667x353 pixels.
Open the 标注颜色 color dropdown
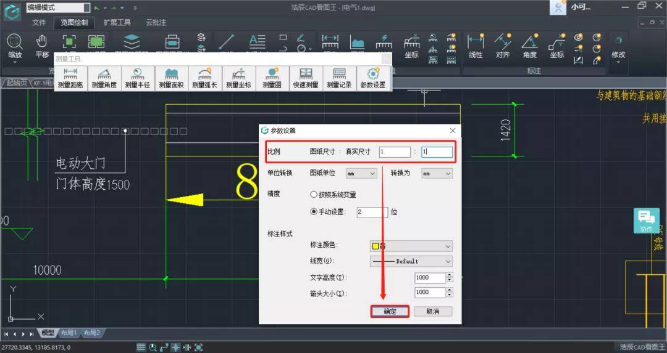click(411, 246)
